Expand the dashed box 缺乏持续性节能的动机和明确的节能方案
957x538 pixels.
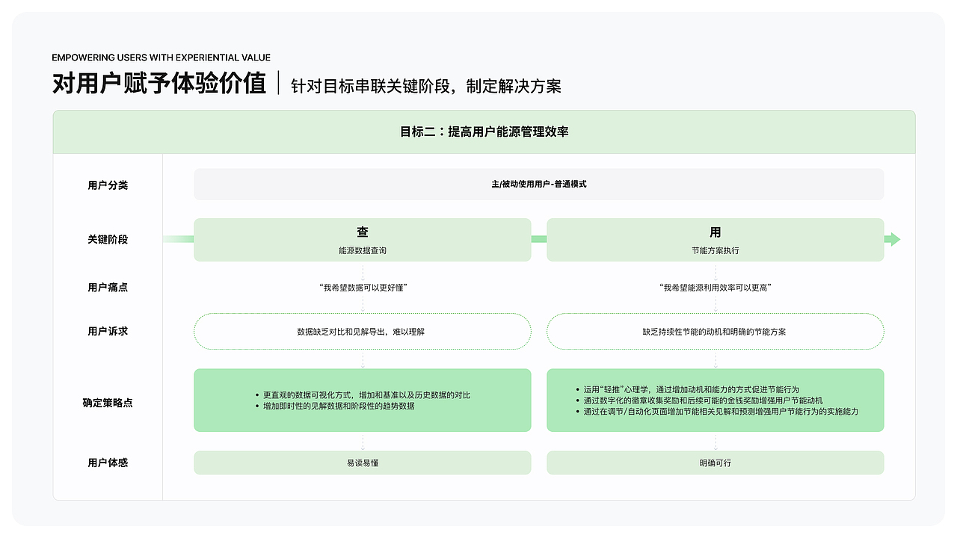click(x=715, y=331)
